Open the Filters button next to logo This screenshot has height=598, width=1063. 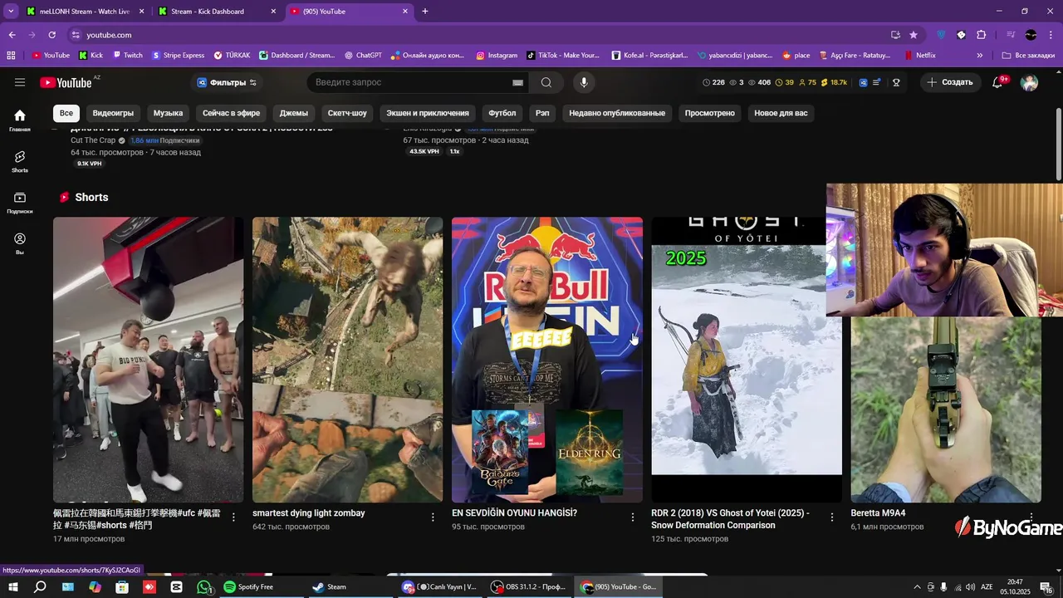pyautogui.click(x=227, y=82)
